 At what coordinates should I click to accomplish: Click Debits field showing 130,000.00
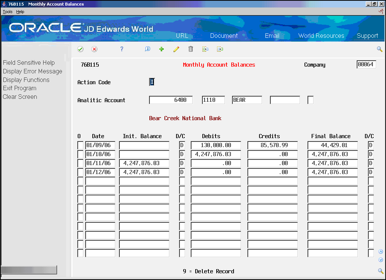[216, 145]
